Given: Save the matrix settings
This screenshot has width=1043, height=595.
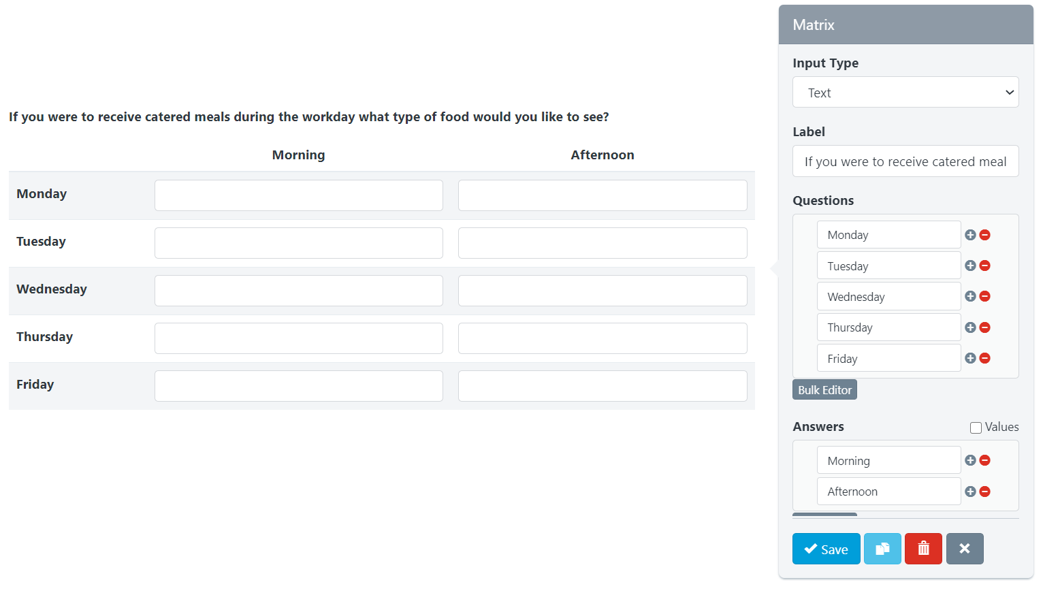Looking at the screenshot, I should pyautogui.click(x=826, y=549).
